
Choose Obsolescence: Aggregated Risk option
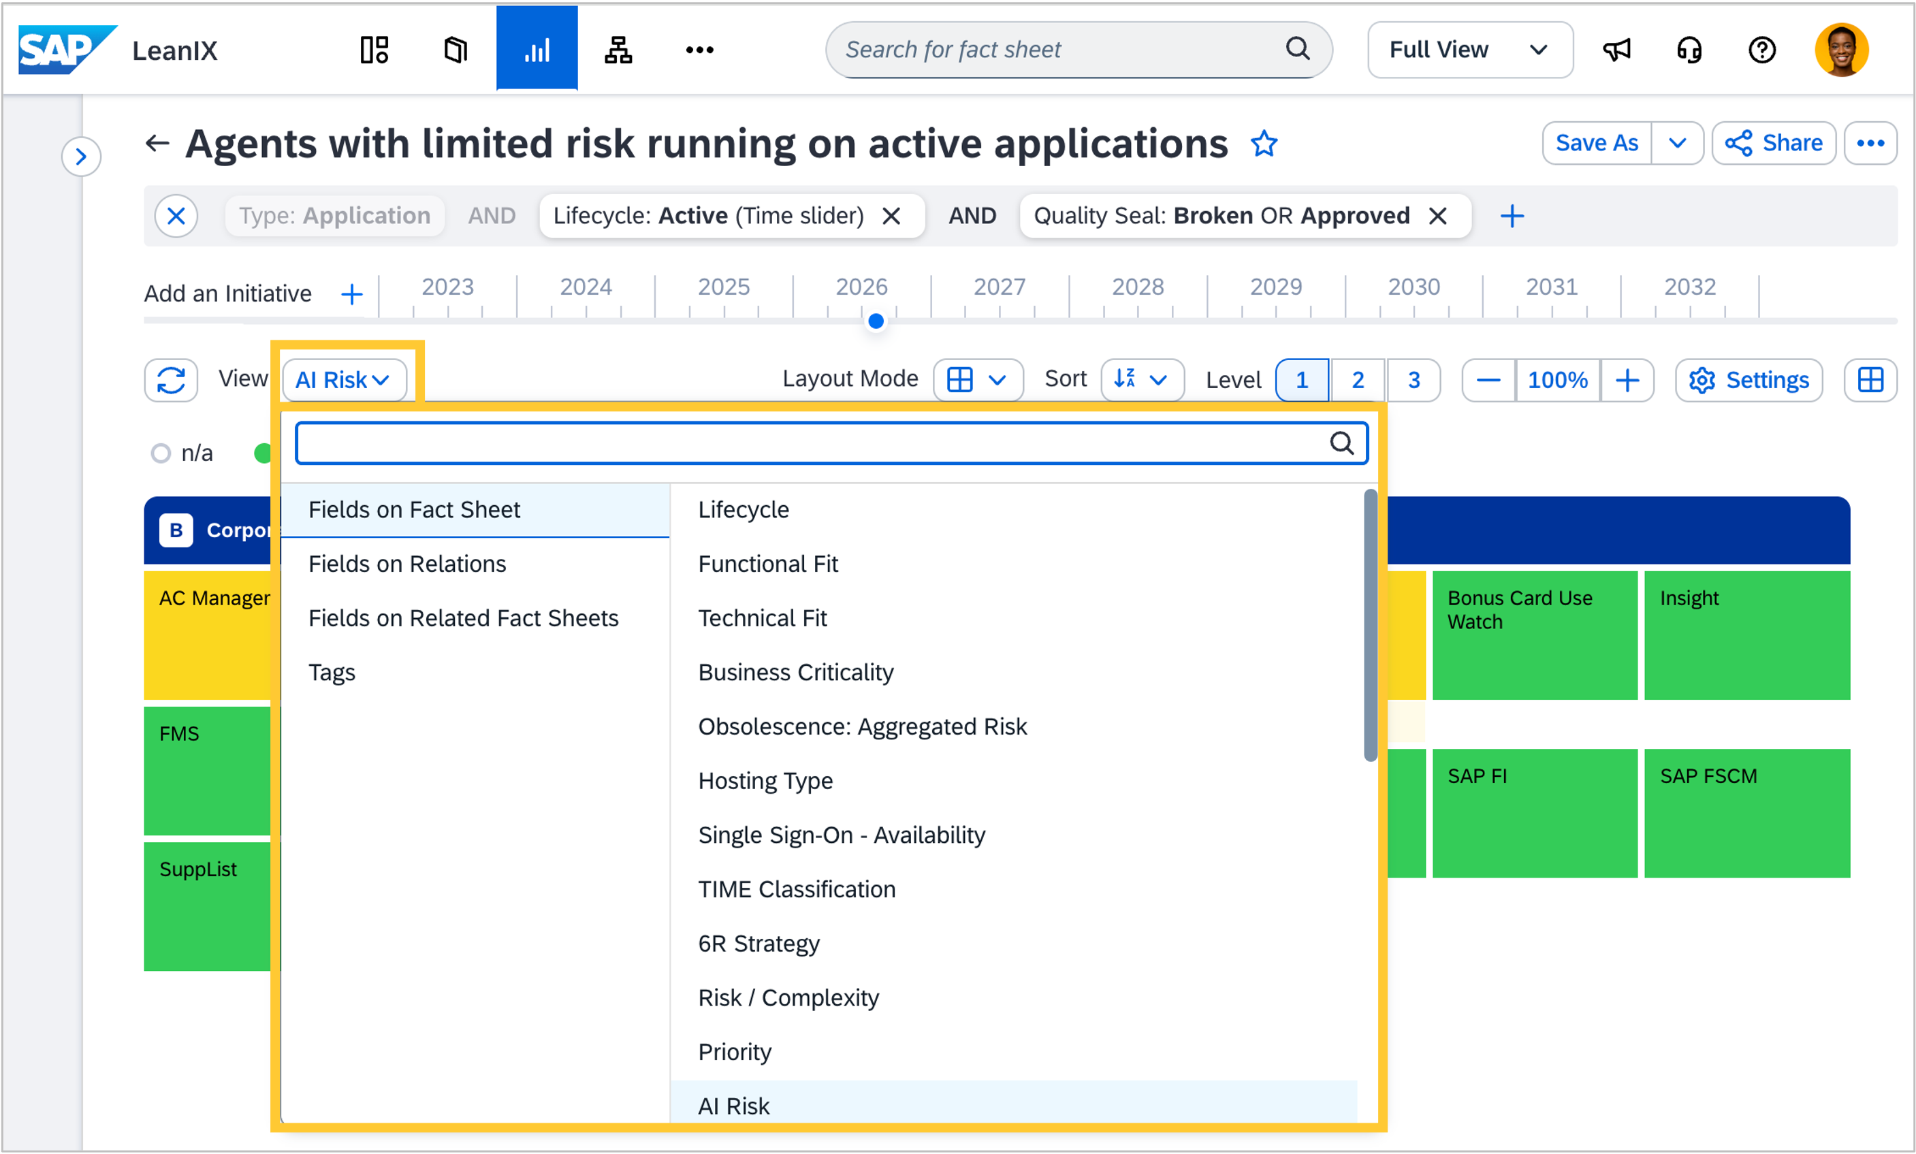tap(1014, 727)
